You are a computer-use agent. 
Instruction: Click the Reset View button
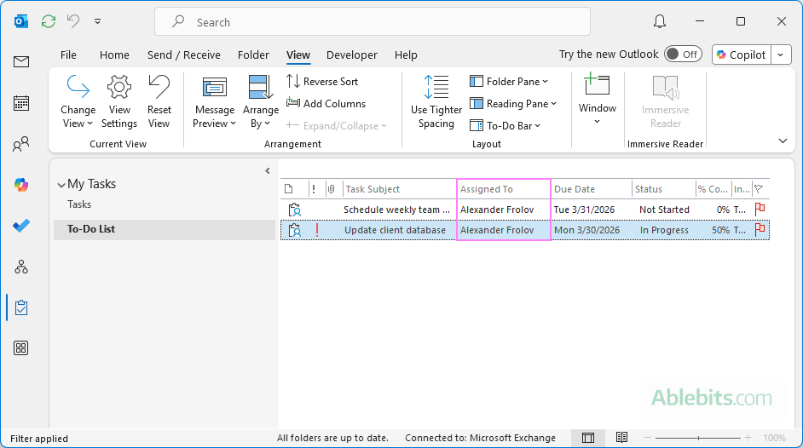click(159, 101)
